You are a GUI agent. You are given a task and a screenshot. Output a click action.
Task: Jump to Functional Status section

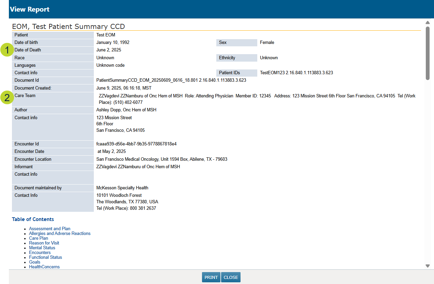[45, 257]
